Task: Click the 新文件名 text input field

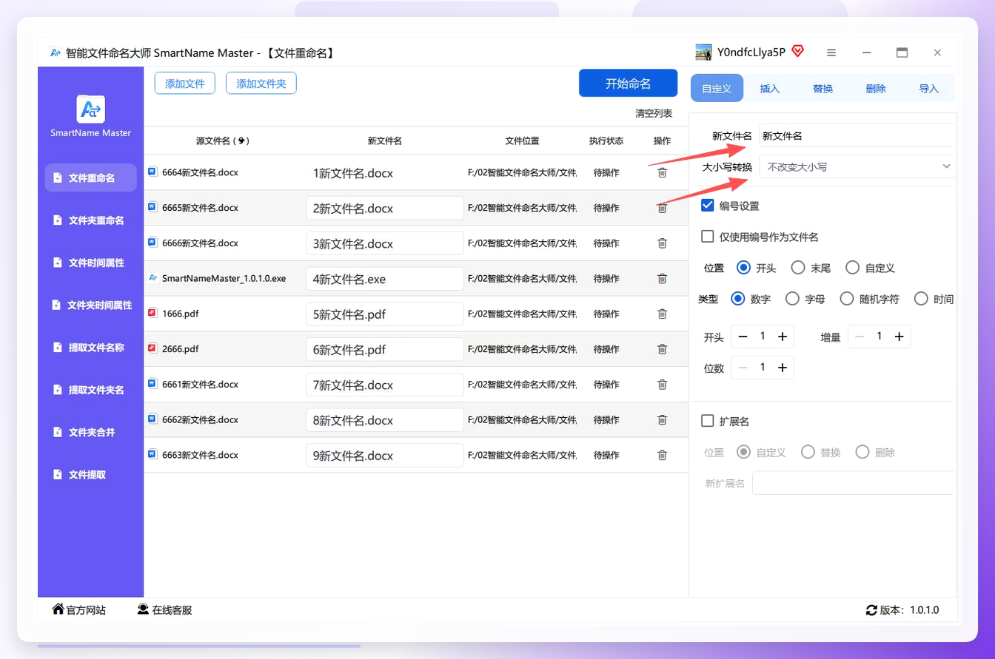Action: [857, 135]
